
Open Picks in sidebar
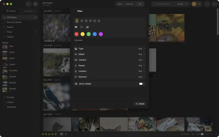20,32
